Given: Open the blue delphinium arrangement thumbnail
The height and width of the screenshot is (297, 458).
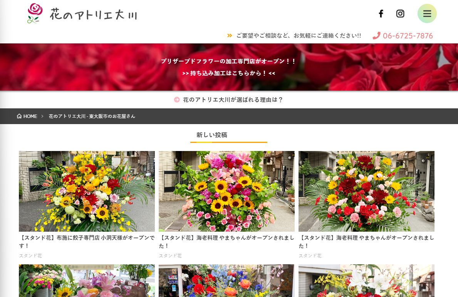Looking at the screenshot, I should pos(226,280).
